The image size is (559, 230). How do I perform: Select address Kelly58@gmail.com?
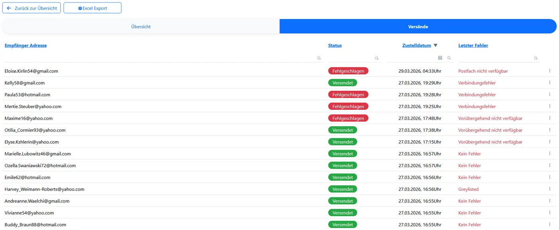point(25,83)
